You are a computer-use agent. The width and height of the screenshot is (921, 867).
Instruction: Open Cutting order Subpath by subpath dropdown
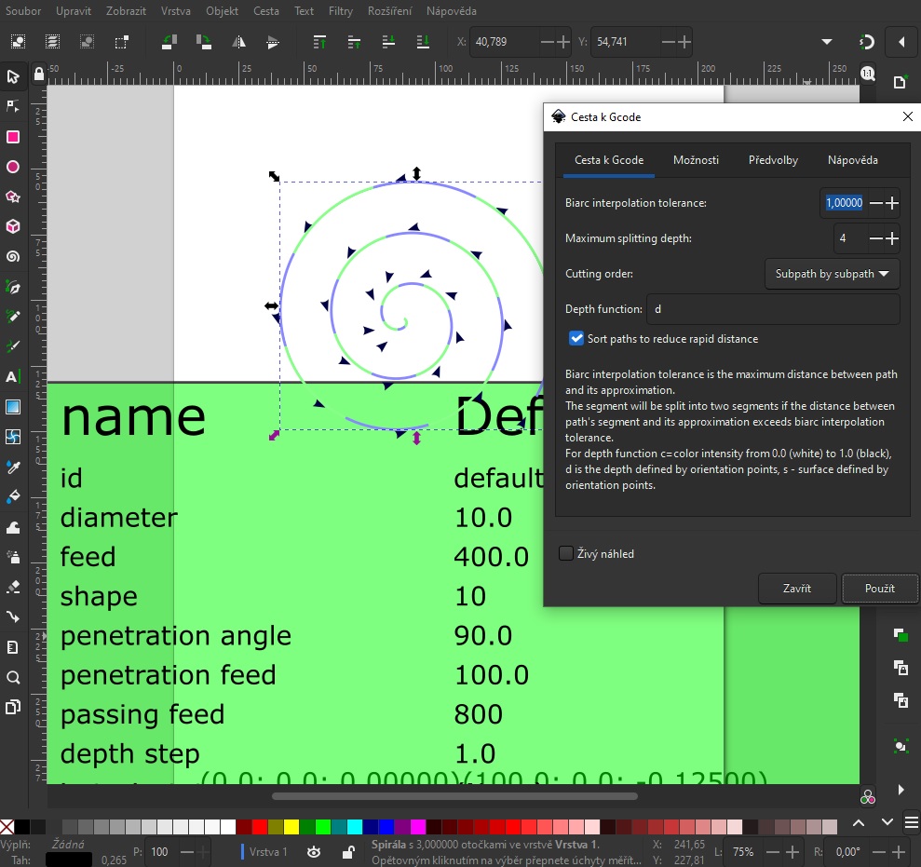pos(832,274)
